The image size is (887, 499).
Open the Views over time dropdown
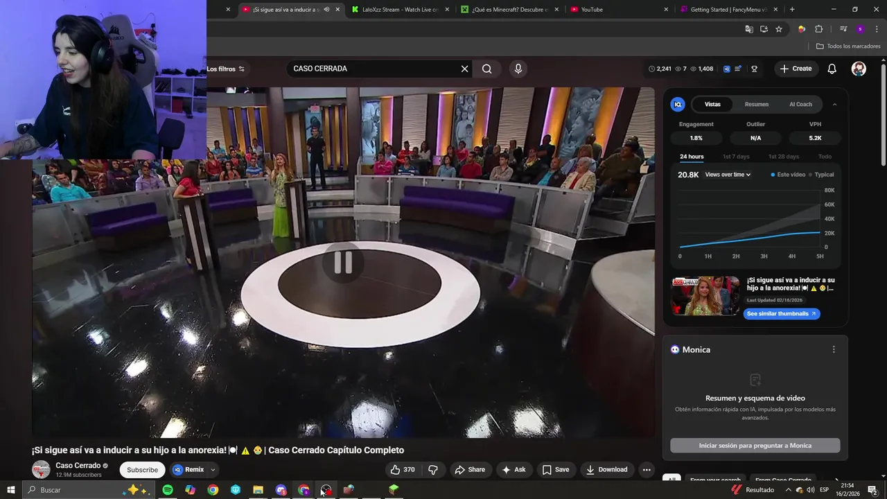point(728,175)
